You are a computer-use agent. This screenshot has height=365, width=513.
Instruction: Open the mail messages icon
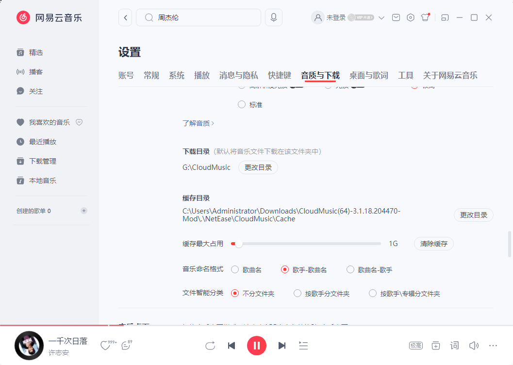point(396,17)
